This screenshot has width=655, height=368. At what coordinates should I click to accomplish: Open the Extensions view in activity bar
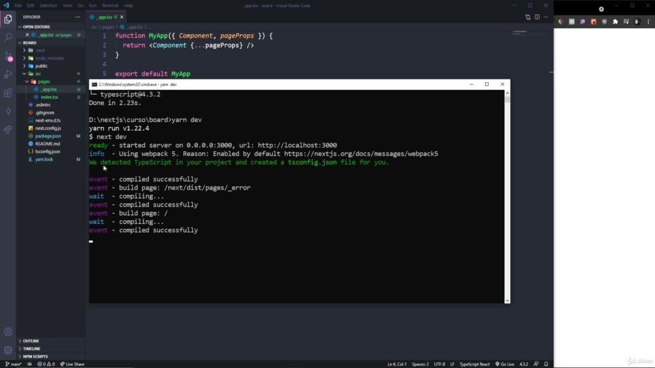pyautogui.click(x=8, y=93)
